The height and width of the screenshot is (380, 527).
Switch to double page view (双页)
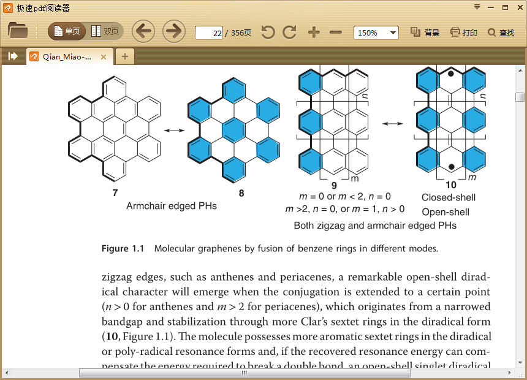click(105, 31)
